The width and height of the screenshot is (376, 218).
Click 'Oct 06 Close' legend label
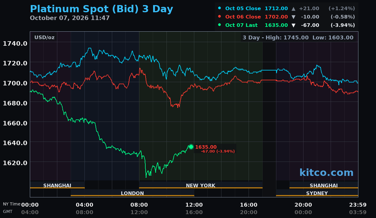pos(243,17)
